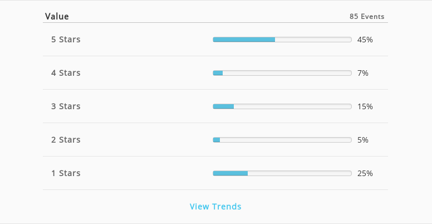The height and width of the screenshot is (224, 432).
Task: Click the 25% value for 1 Stars
Action: (x=365, y=173)
